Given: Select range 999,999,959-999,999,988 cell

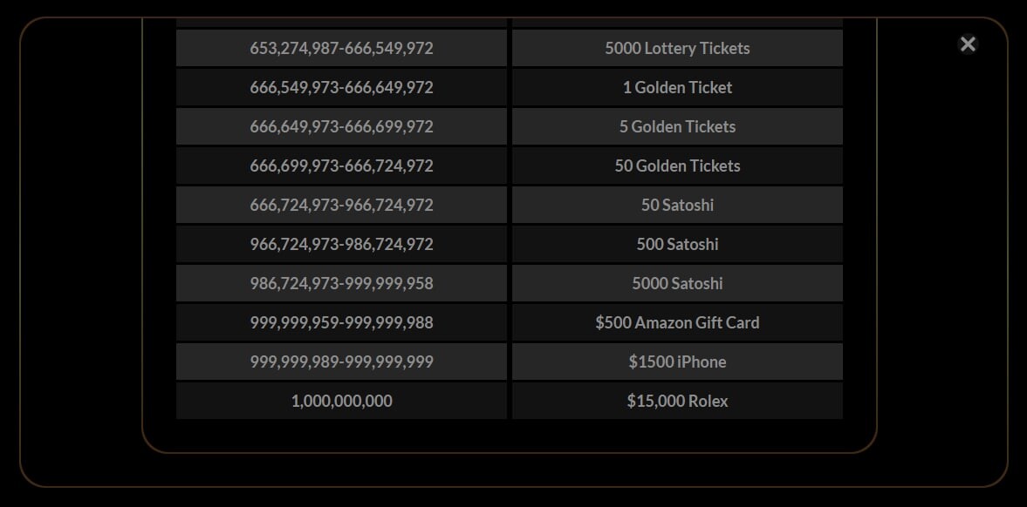Looking at the screenshot, I should [x=341, y=322].
